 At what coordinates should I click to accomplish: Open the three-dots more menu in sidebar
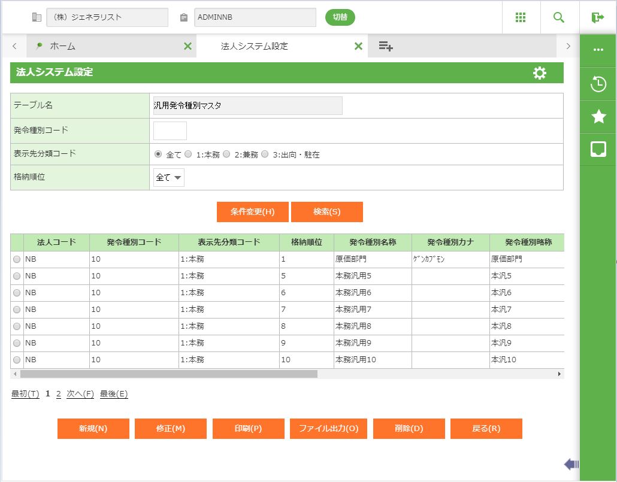coord(598,50)
